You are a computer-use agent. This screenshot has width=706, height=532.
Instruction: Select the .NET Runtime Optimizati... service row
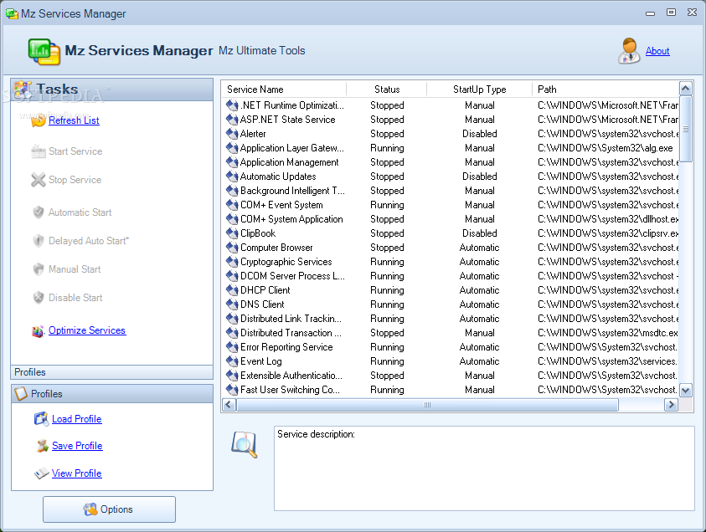451,105
